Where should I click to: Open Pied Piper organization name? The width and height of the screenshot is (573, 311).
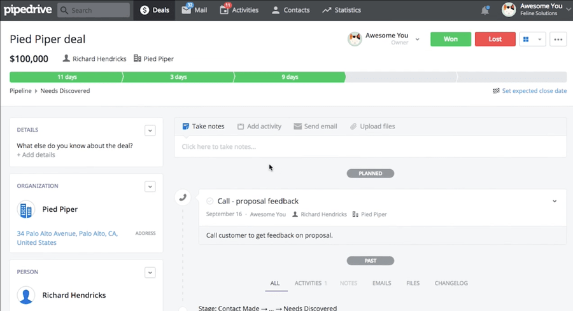[60, 209]
